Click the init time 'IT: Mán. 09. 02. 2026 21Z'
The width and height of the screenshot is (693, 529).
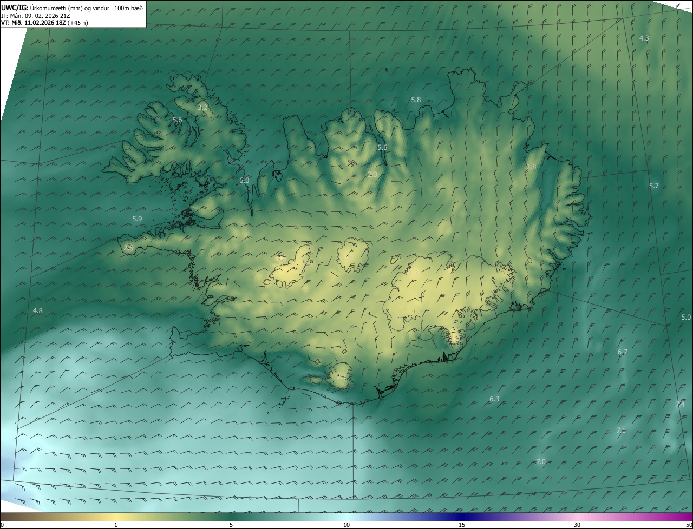tap(35, 16)
